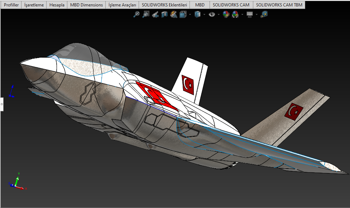
Task: Click the tape measure icon in toolbar
Action: 264,15
